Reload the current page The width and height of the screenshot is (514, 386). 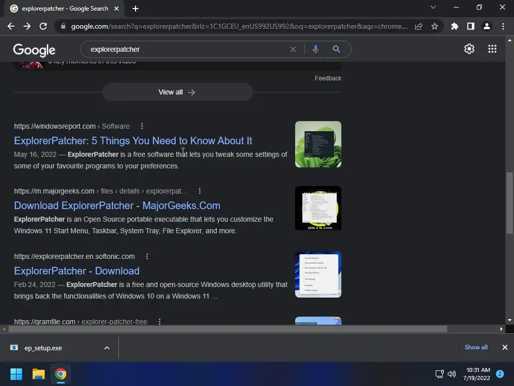pyautogui.click(x=43, y=26)
